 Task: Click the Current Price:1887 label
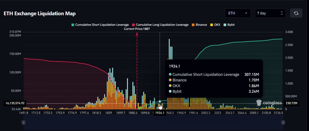coord(137,29)
